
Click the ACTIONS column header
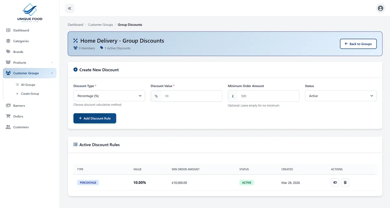click(337, 169)
